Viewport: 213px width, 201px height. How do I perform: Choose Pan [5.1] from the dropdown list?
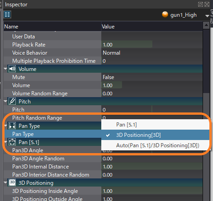click(x=155, y=125)
